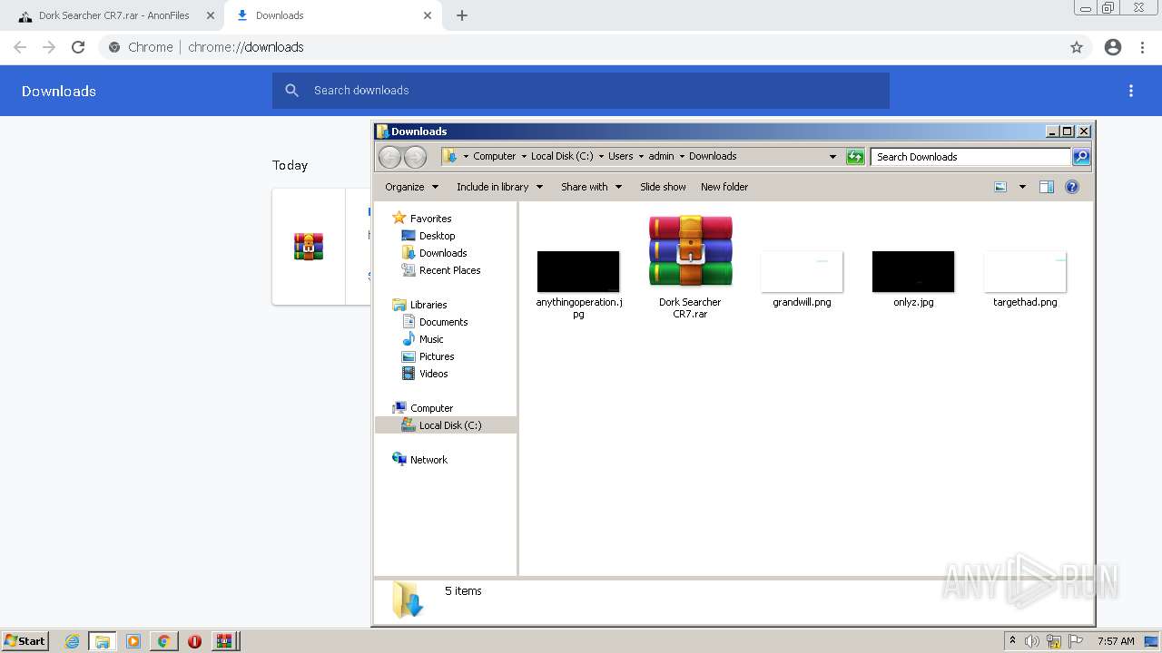Image resolution: width=1162 pixels, height=653 pixels.
Task: Show hidden system tray icons
Action: click(x=1012, y=641)
